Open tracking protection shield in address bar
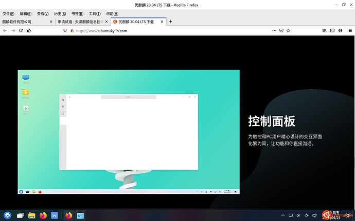 click(x=65, y=30)
